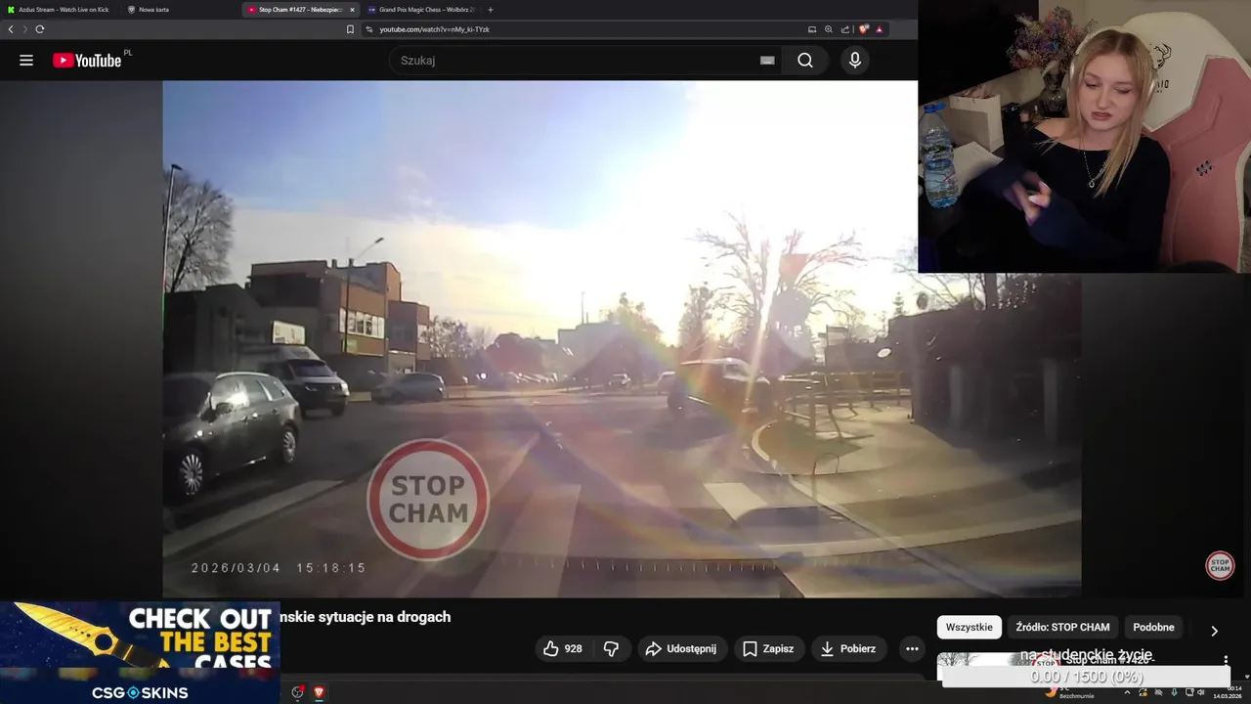1251x704 pixels.
Task: Switch to Grand Prix Magic Chess tab
Action: [420, 10]
